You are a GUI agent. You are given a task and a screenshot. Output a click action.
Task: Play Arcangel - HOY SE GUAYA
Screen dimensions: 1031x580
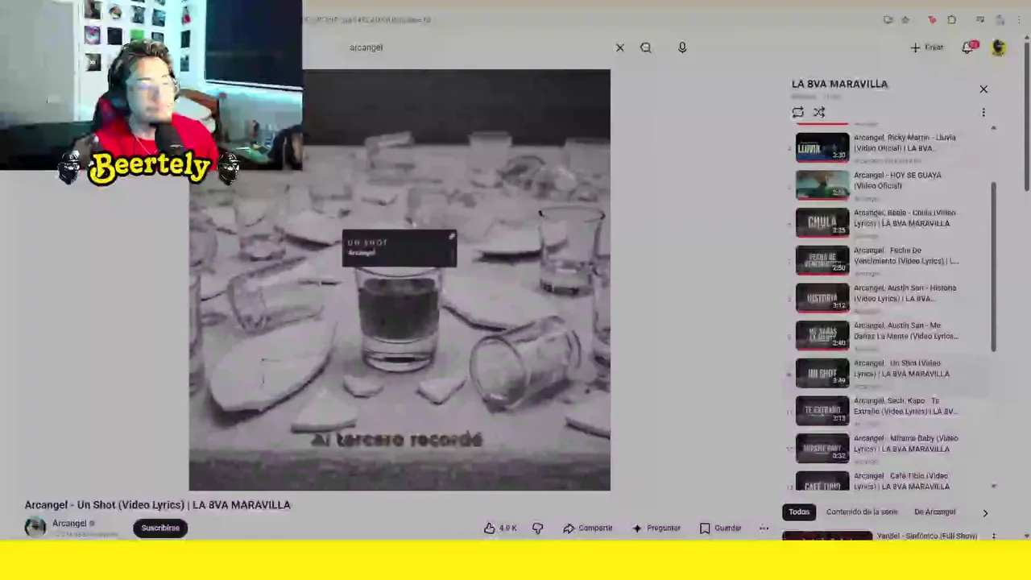click(887, 185)
